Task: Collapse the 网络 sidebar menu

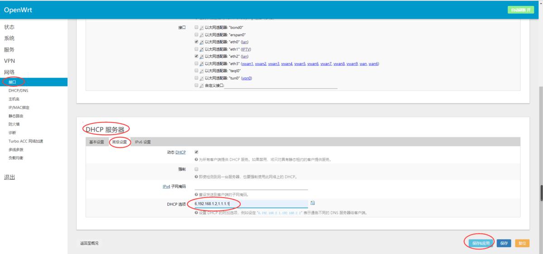Action: click(x=10, y=72)
